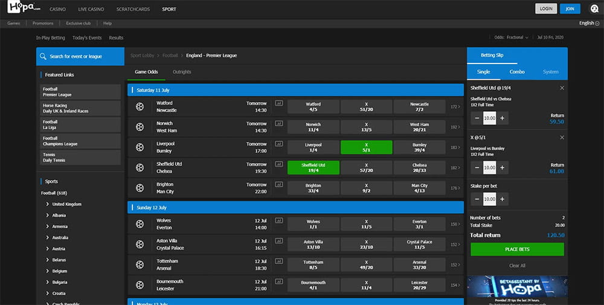Open the English language selector
The image size is (604, 305).
pyautogui.click(x=589, y=23)
